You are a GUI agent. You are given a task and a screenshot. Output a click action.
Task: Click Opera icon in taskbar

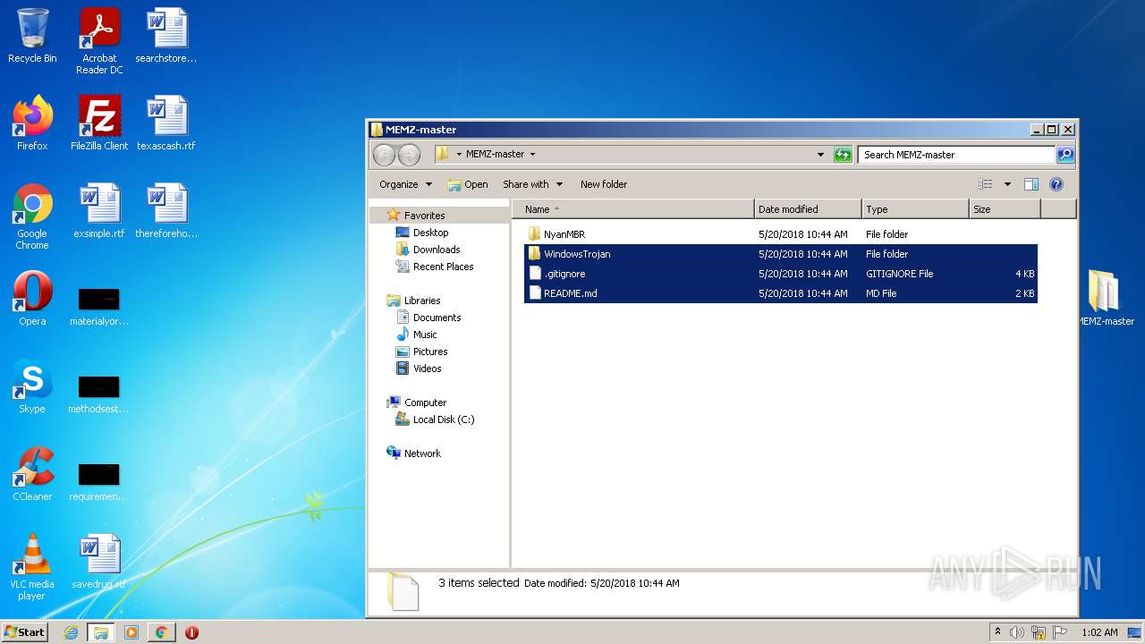191,632
